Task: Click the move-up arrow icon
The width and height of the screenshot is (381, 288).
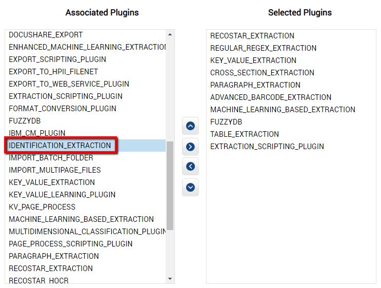Action: tap(190, 126)
